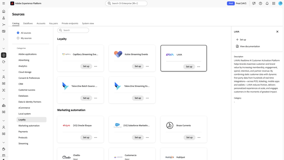Select the Analytics category
The width and height of the screenshot is (284, 160).
[x=23, y=66]
